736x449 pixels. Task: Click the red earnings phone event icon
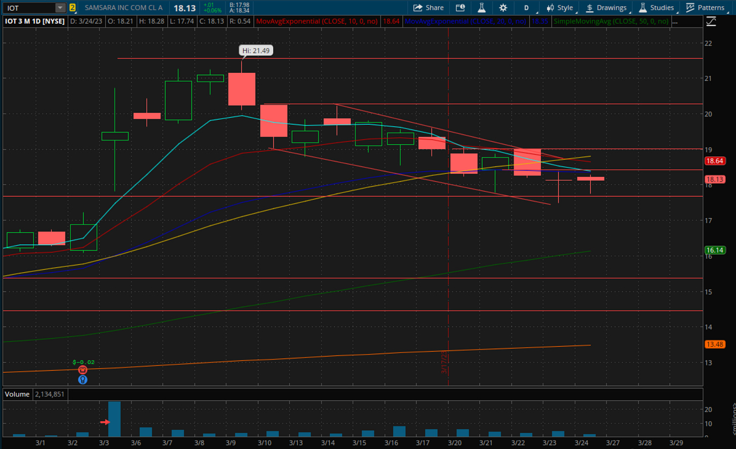(83, 370)
